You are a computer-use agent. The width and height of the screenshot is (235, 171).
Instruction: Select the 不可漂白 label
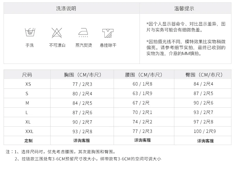pos(57,45)
